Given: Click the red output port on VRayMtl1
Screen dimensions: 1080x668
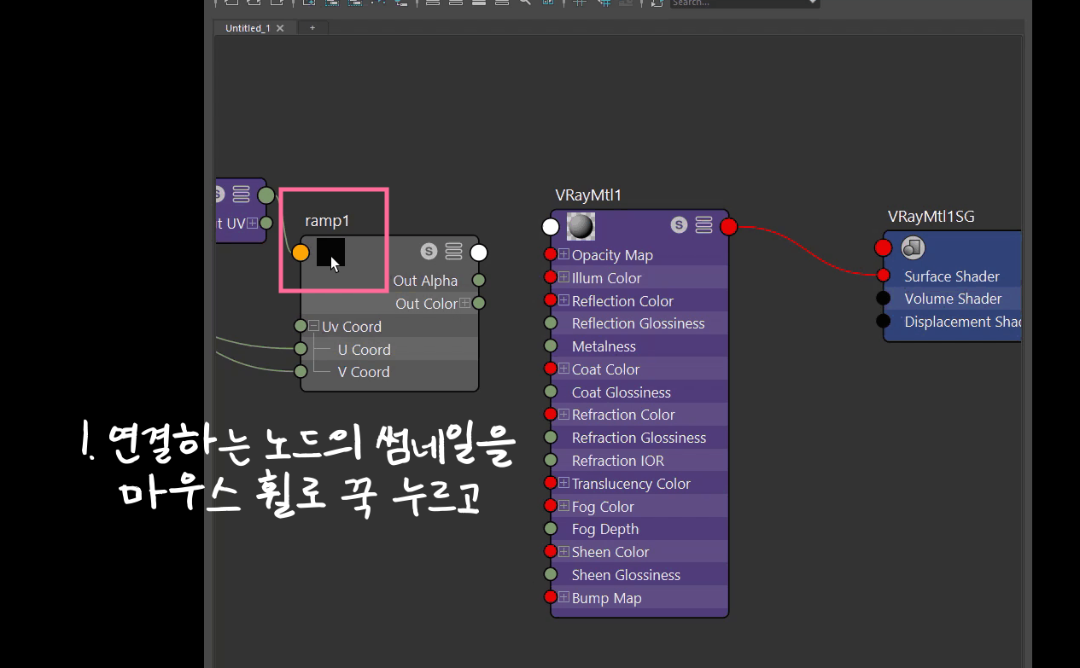Looking at the screenshot, I should [x=729, y=226].
